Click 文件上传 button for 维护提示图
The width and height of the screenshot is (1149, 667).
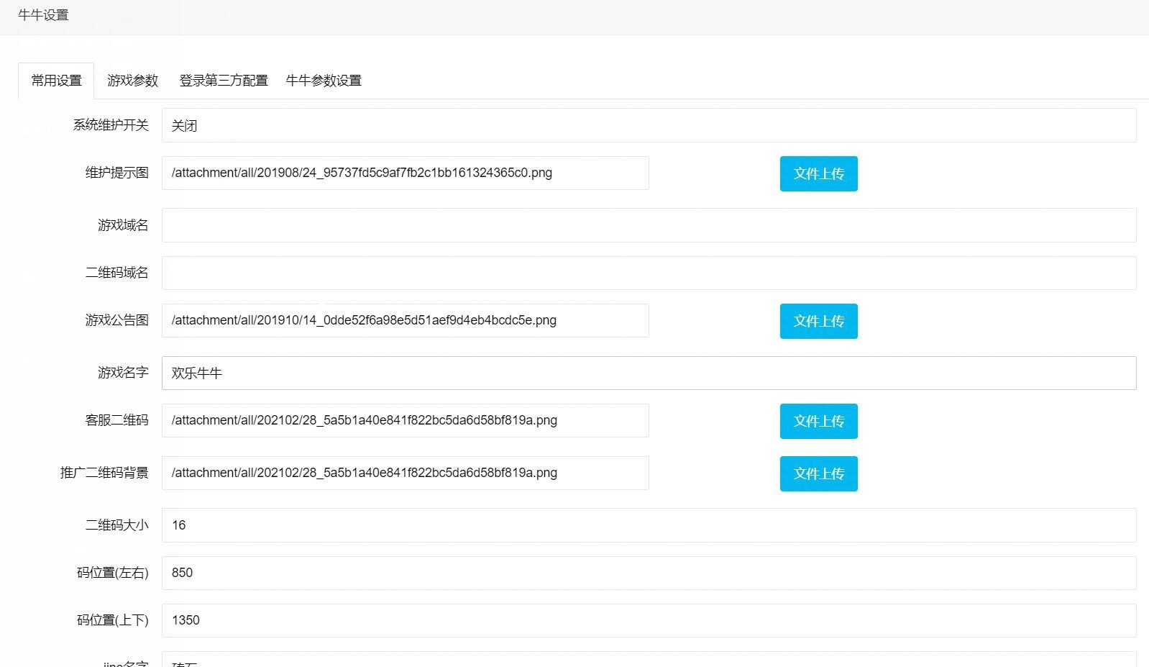click(818, 173)
